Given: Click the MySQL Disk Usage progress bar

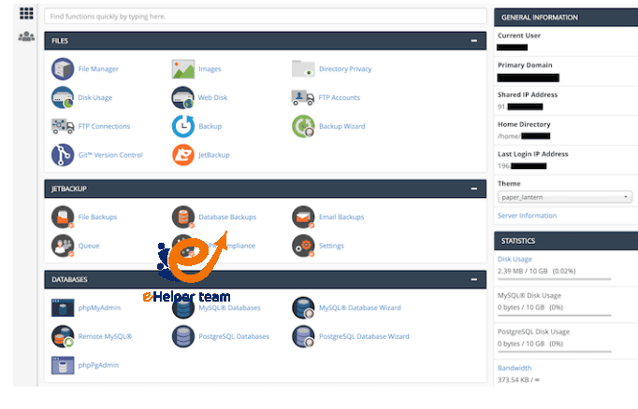Looking at the screenshot, I should coord(554,316).
